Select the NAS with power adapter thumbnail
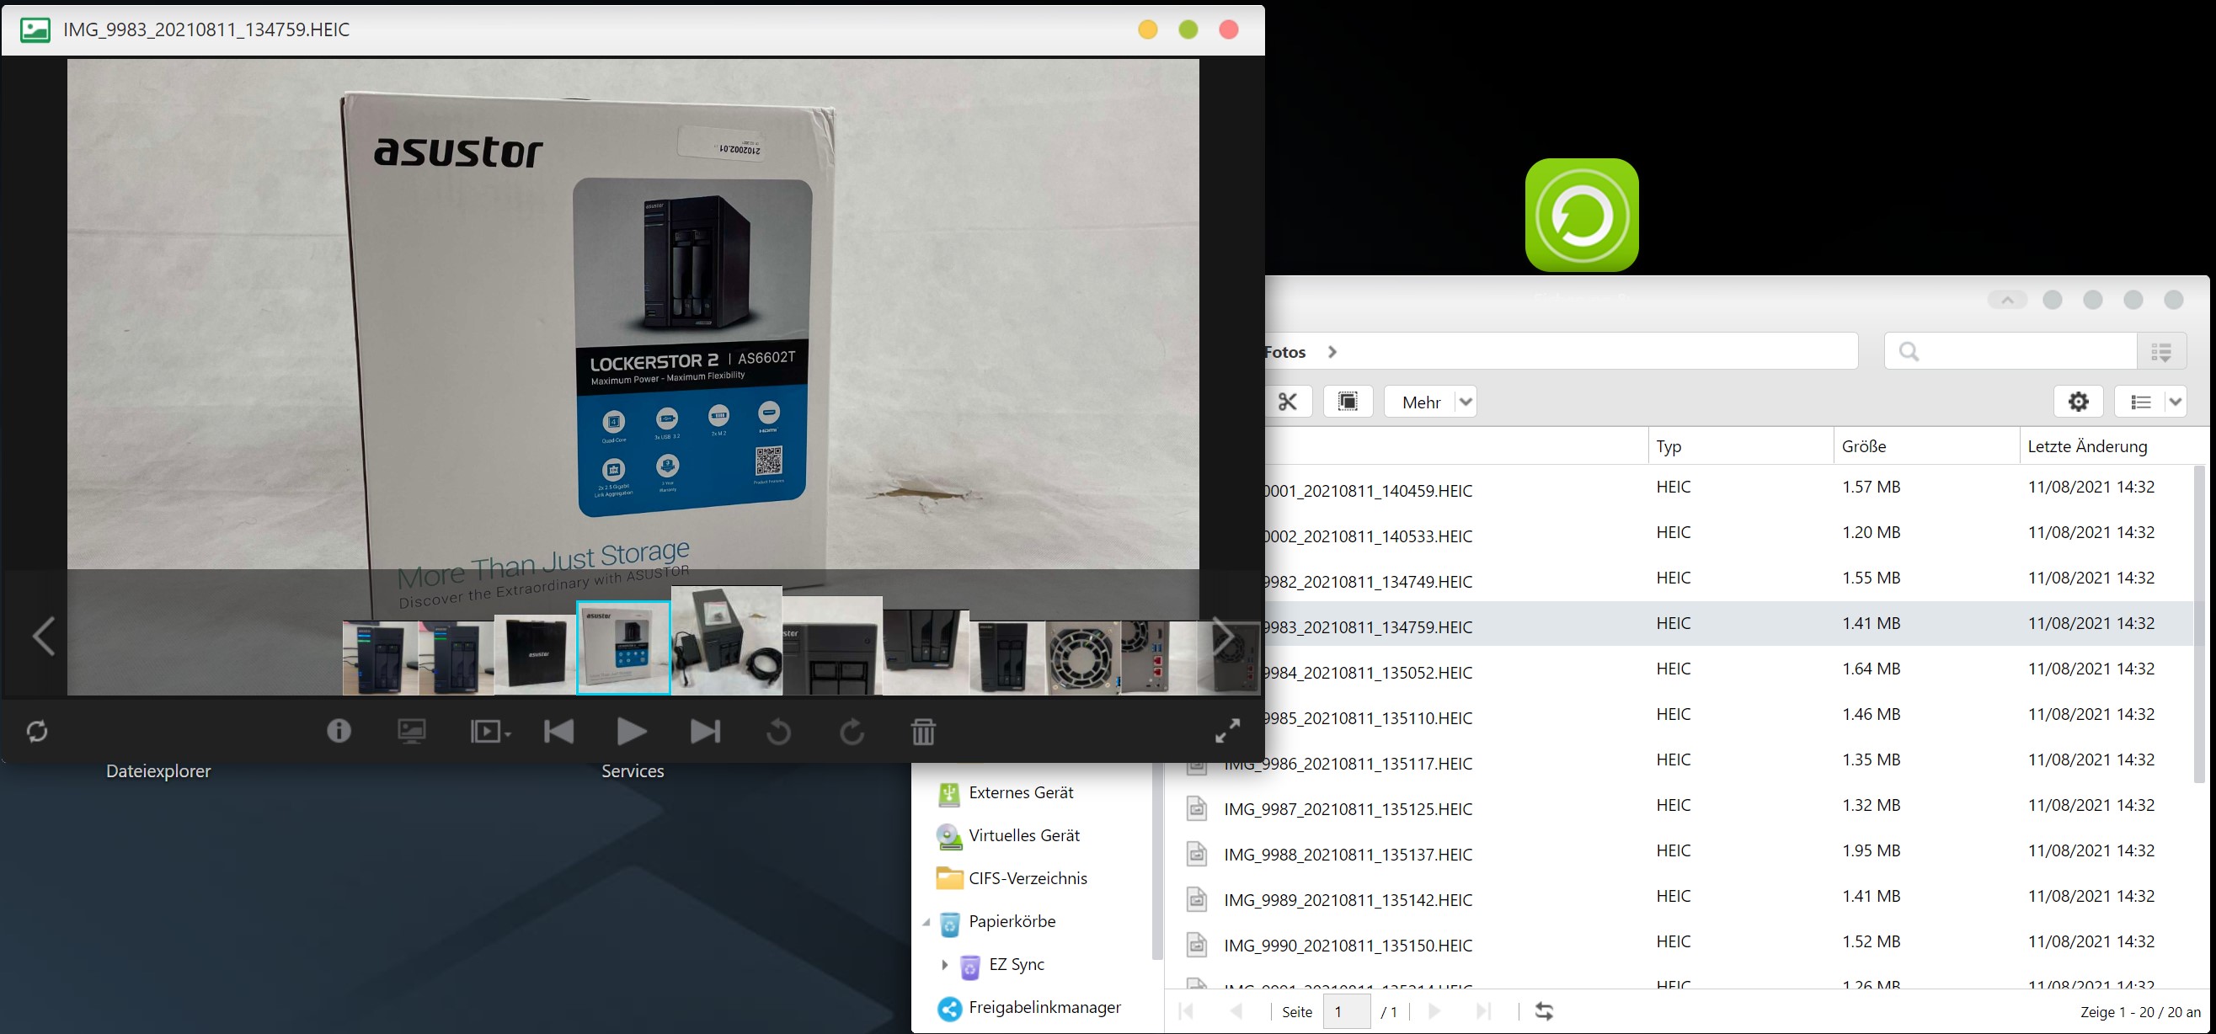 click(x=727, y=640)
